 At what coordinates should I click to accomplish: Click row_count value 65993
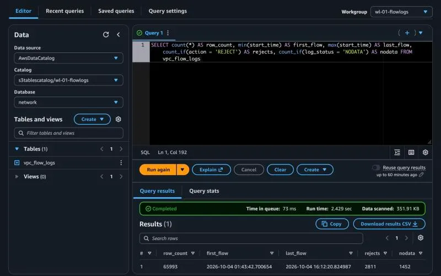tap(170, 267)
